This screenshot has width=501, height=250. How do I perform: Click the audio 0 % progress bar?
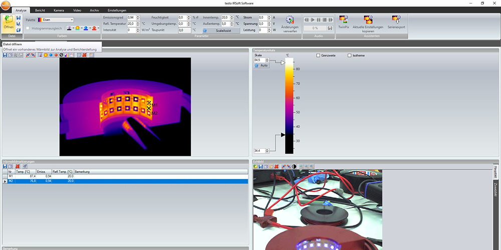pyautogui.click(x=315, y=28)
